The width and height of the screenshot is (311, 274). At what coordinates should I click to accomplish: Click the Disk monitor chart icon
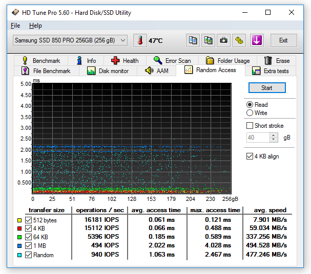pos(91,71)
